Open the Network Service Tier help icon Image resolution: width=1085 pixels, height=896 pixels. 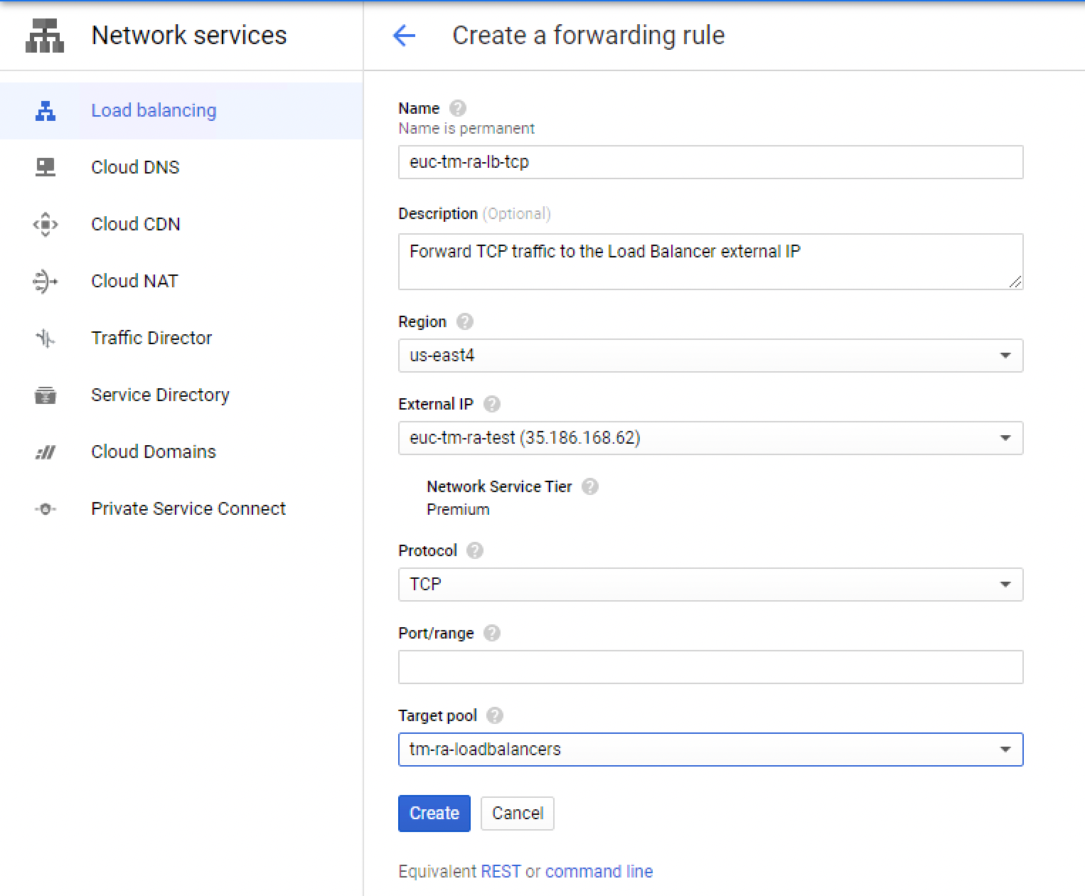(590, 486)
